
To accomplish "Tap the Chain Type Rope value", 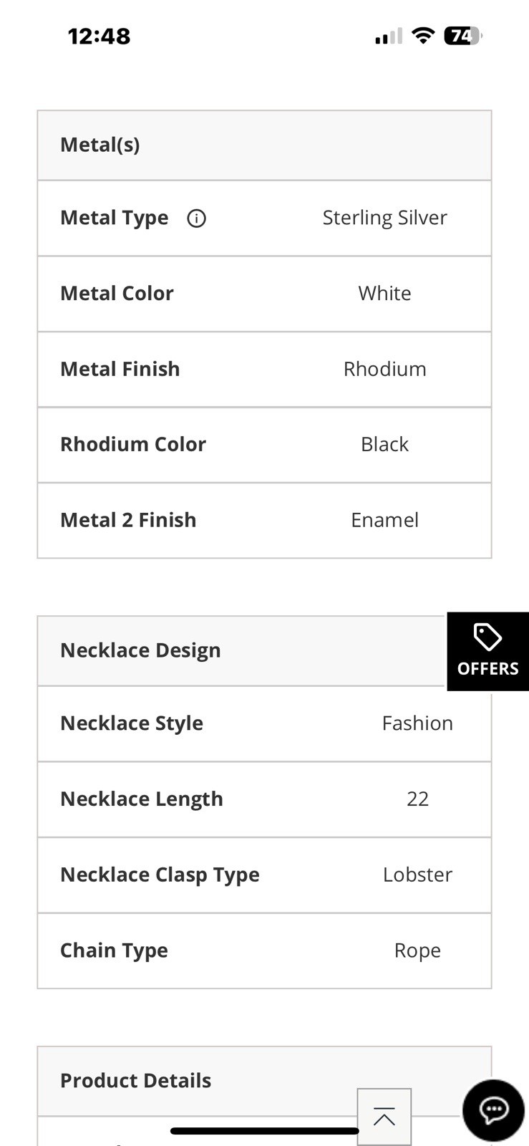I will pyautogui.click(x=417, y=950).
